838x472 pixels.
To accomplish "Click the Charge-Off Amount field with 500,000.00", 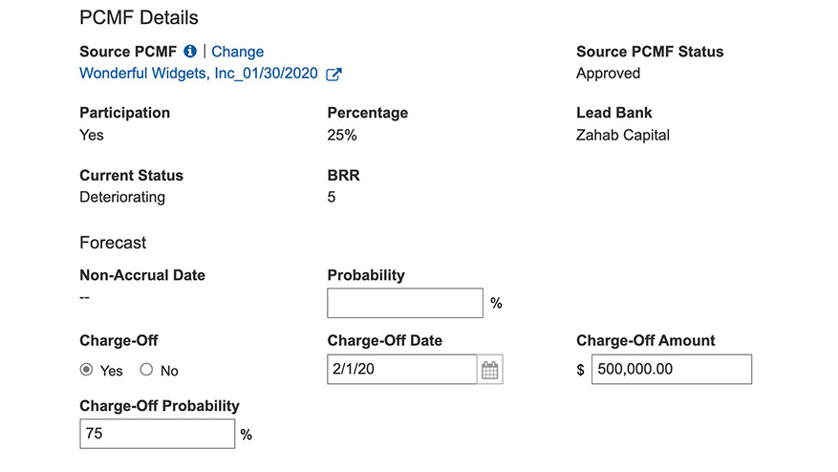I will point(671,370).
